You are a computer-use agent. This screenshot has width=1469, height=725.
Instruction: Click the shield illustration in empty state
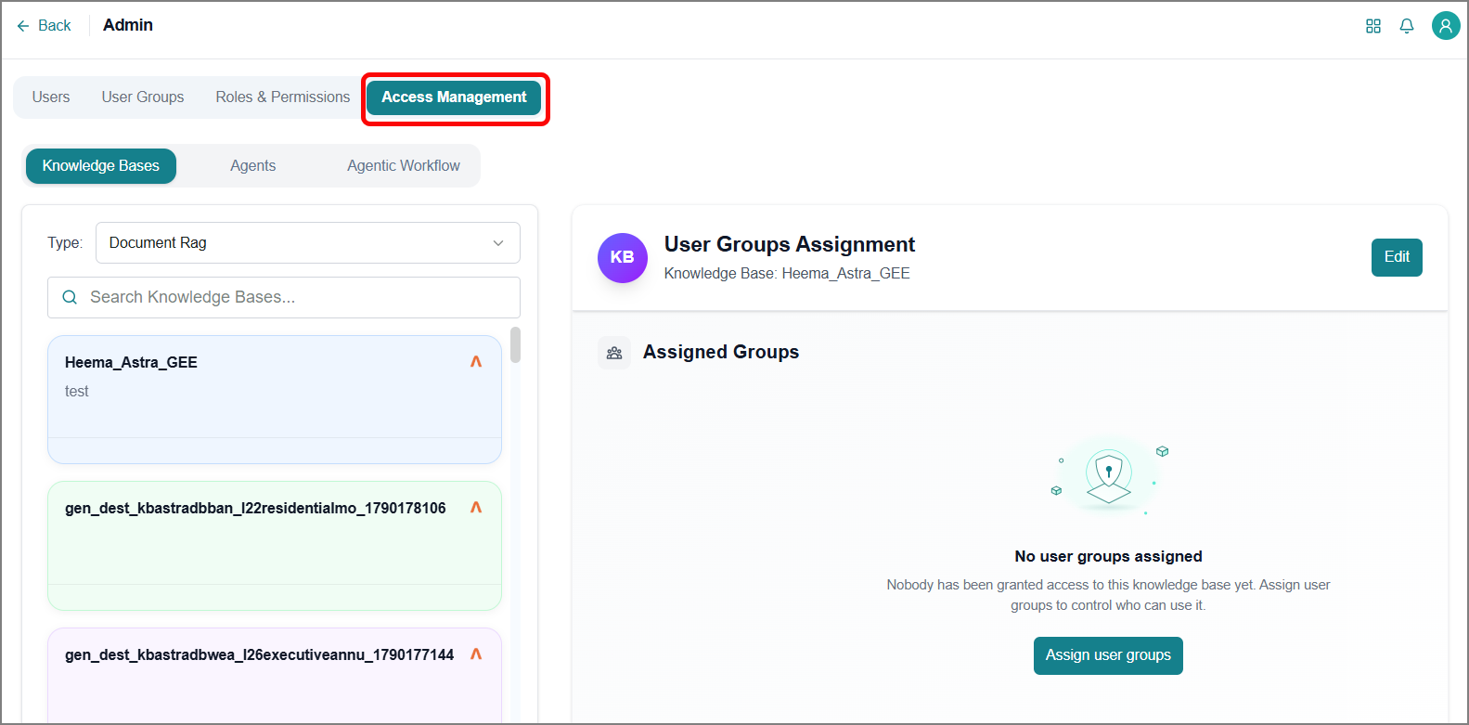click(1109, 477)
